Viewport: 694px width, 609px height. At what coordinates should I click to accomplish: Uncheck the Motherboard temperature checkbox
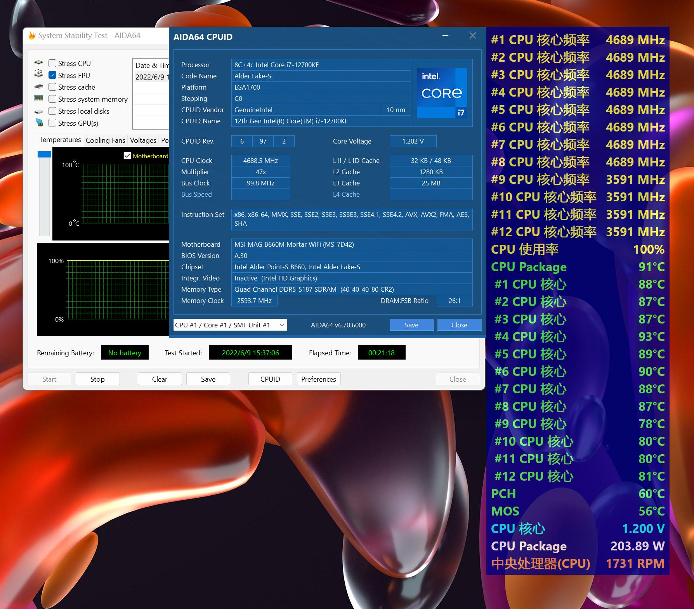pyautogui.click(x=127, y=156)
